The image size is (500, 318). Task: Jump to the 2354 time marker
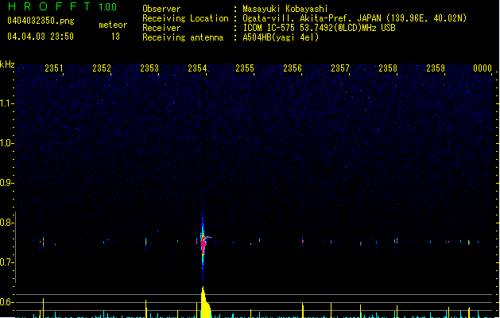(197, 69)
